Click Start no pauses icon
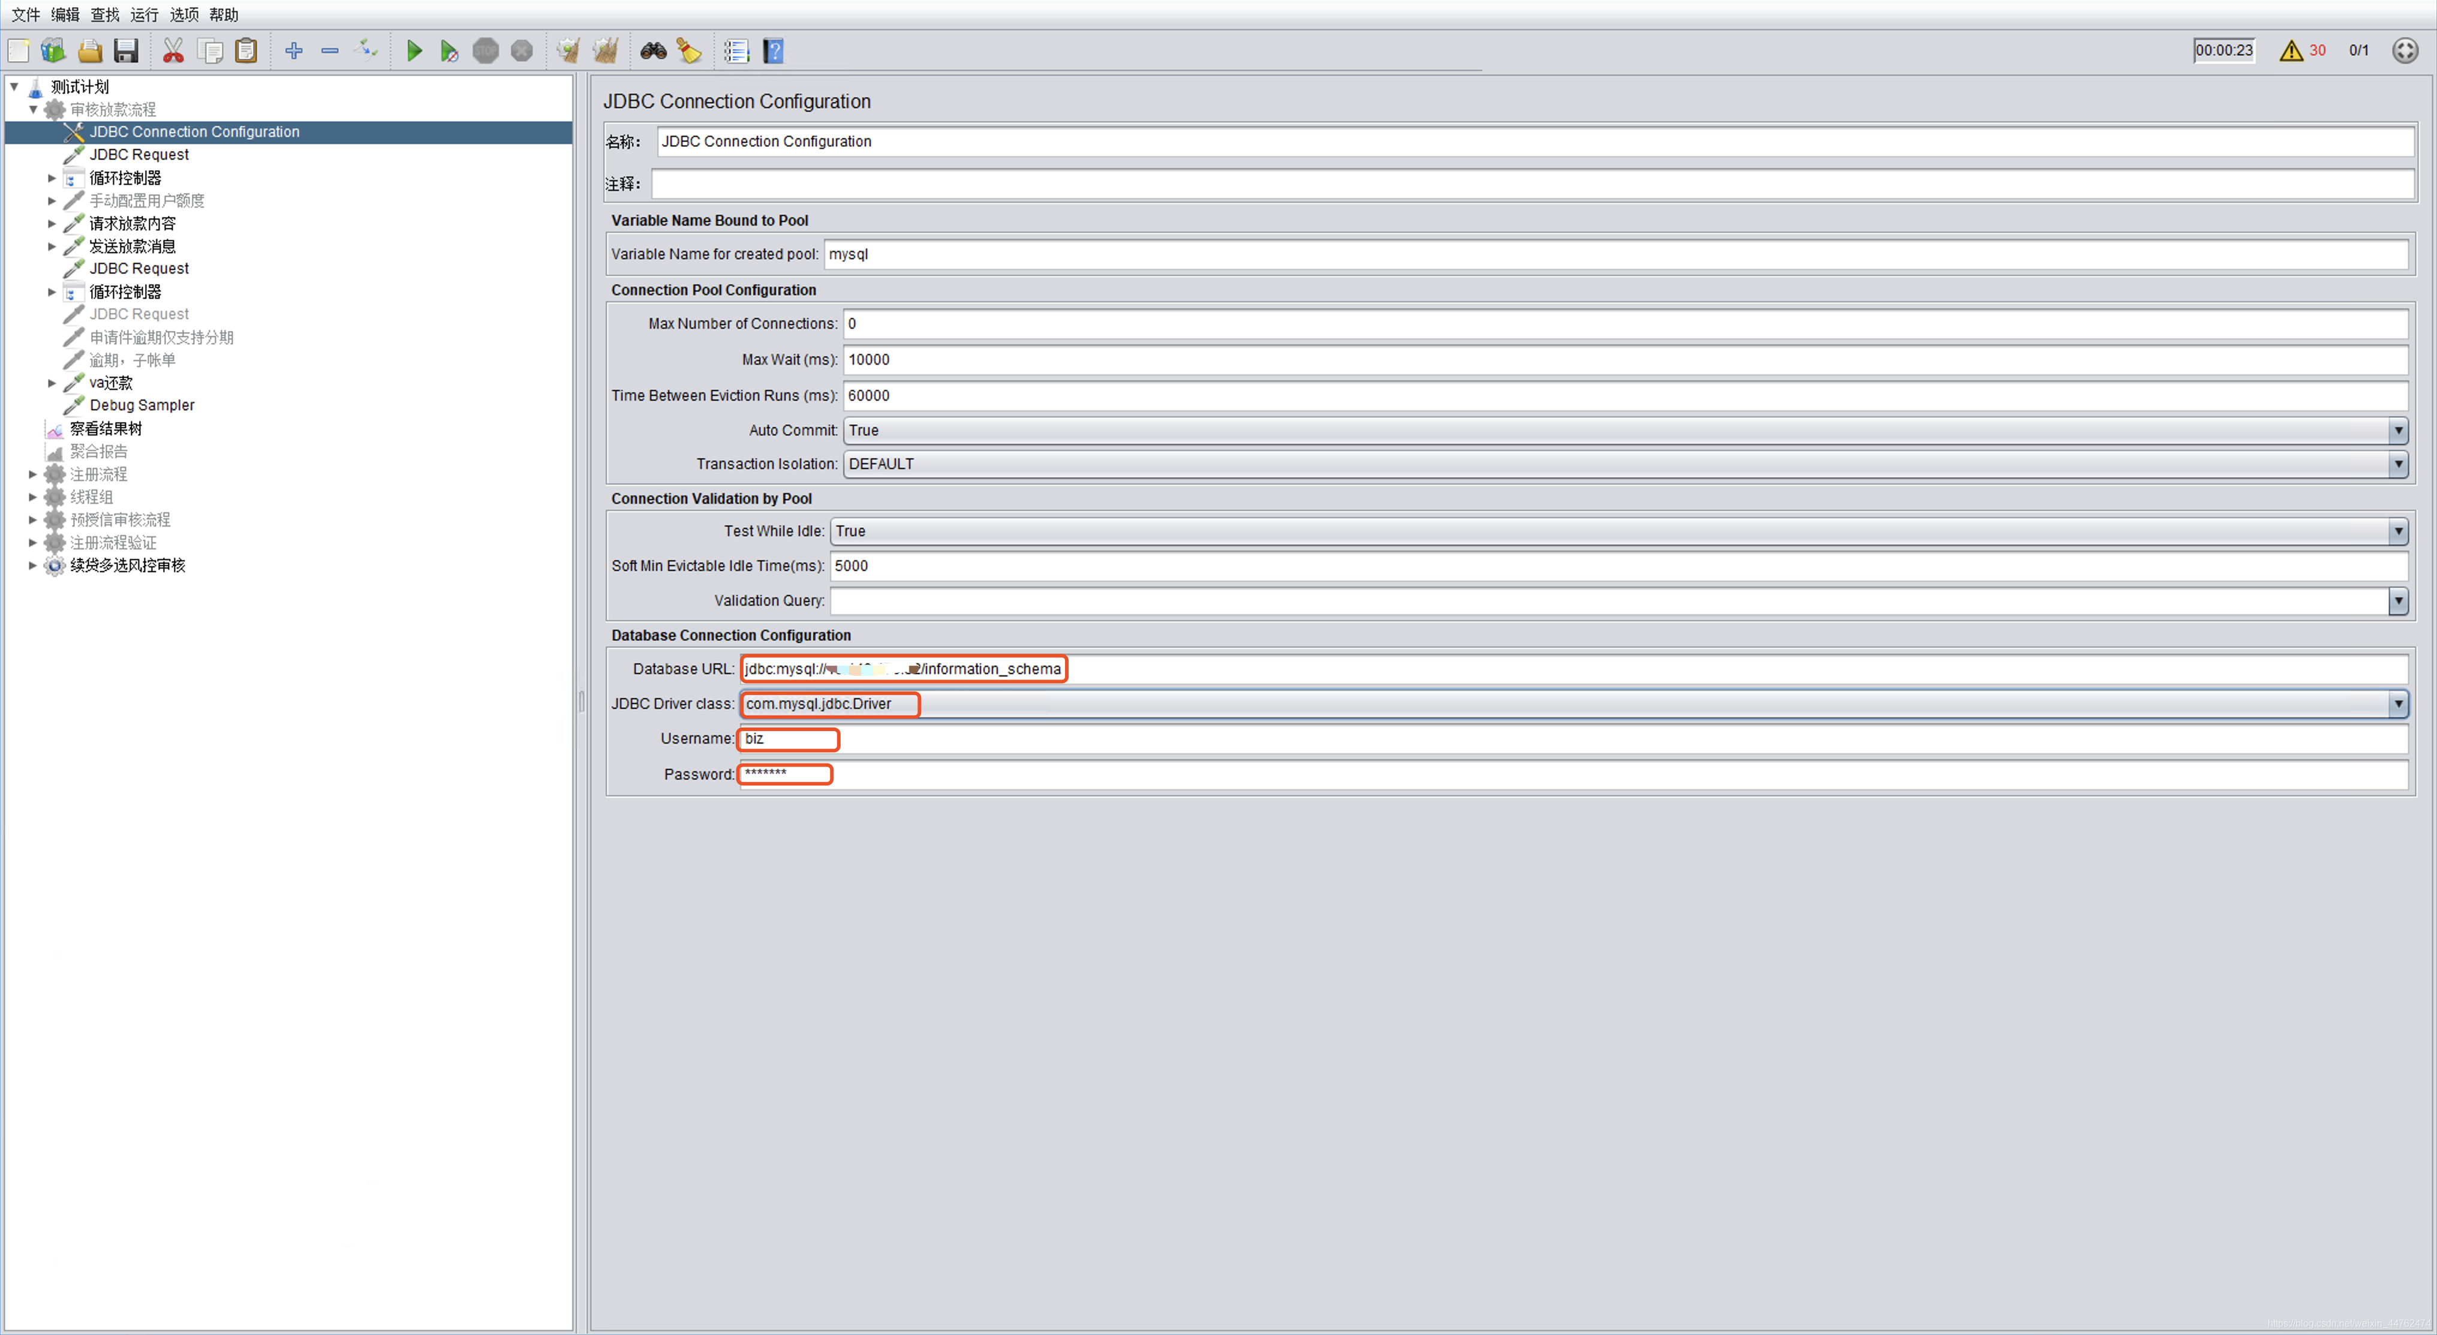Image resolution: width=2437 pixels, height=1335 pixels. [449, 50]
